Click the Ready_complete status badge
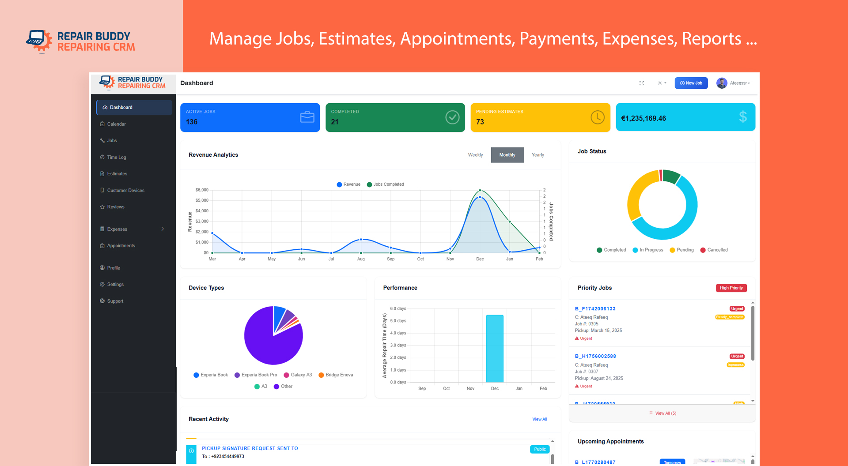Screen dimensions: 848x466 (x=730, y=317)
